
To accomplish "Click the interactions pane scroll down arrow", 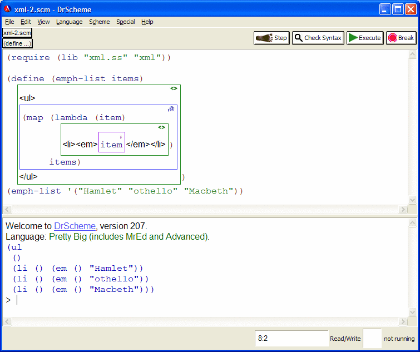I will [412, 312].
